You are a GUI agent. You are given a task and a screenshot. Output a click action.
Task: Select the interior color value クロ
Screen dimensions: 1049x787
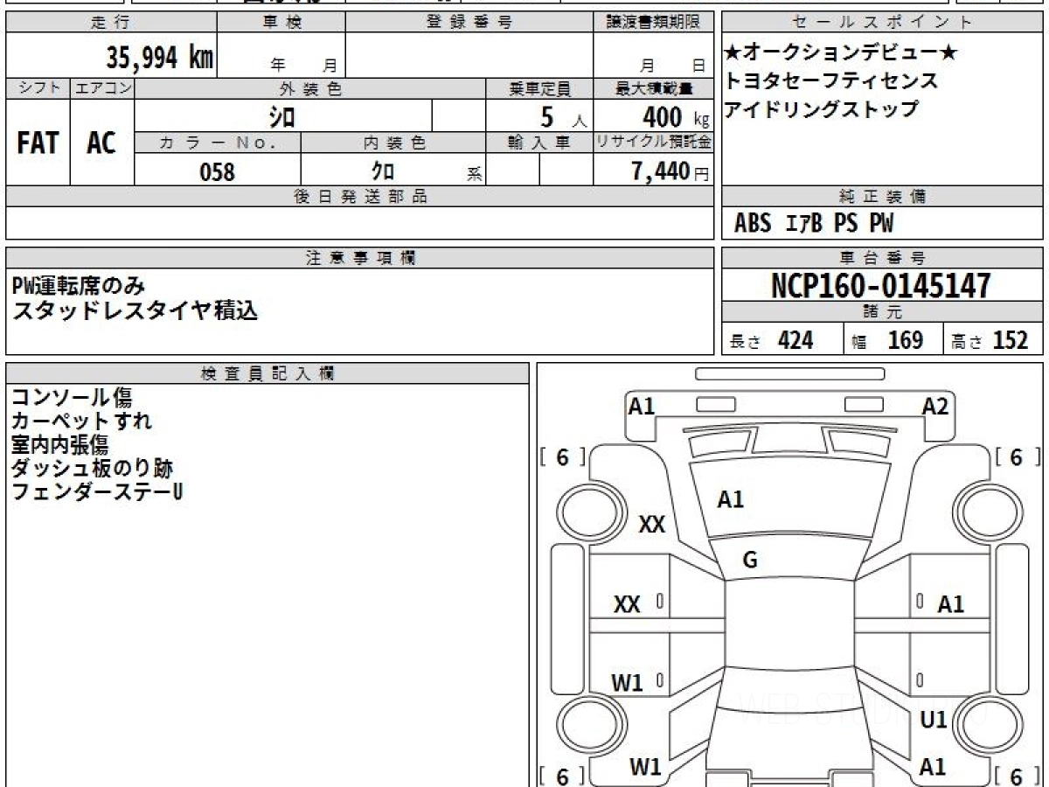tap(383, 171)
